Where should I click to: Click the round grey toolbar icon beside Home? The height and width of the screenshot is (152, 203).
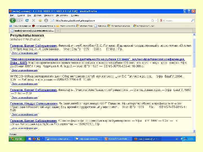tap(46, 21)
